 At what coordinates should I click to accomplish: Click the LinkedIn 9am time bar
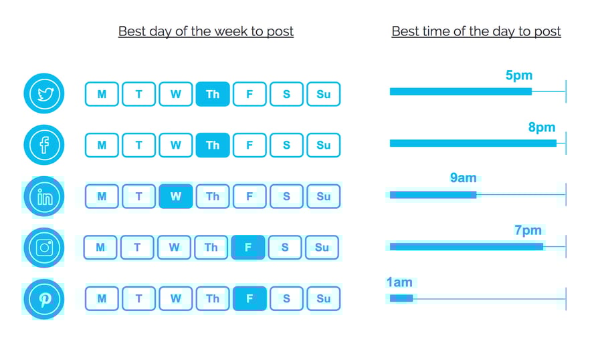433,195
